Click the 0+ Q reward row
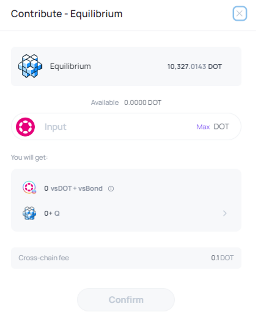Screen dimensions: 256x315 (126, 213)
